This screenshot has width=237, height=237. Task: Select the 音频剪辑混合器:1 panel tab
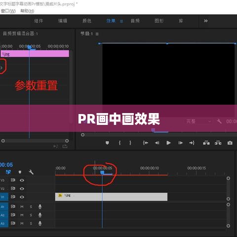click(20, 34)
